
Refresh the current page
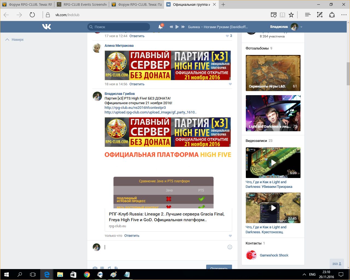click(32, 15)
